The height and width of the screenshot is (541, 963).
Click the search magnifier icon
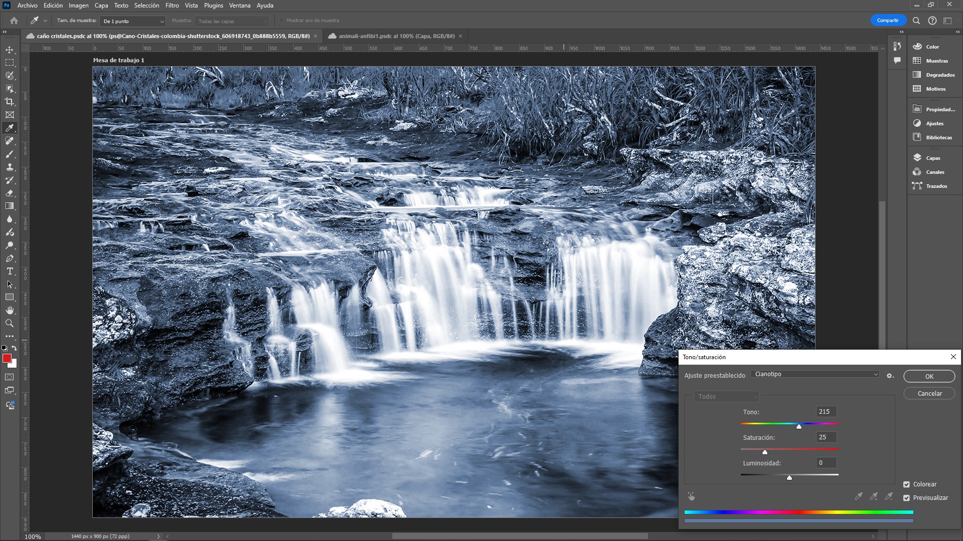(916, 21)
